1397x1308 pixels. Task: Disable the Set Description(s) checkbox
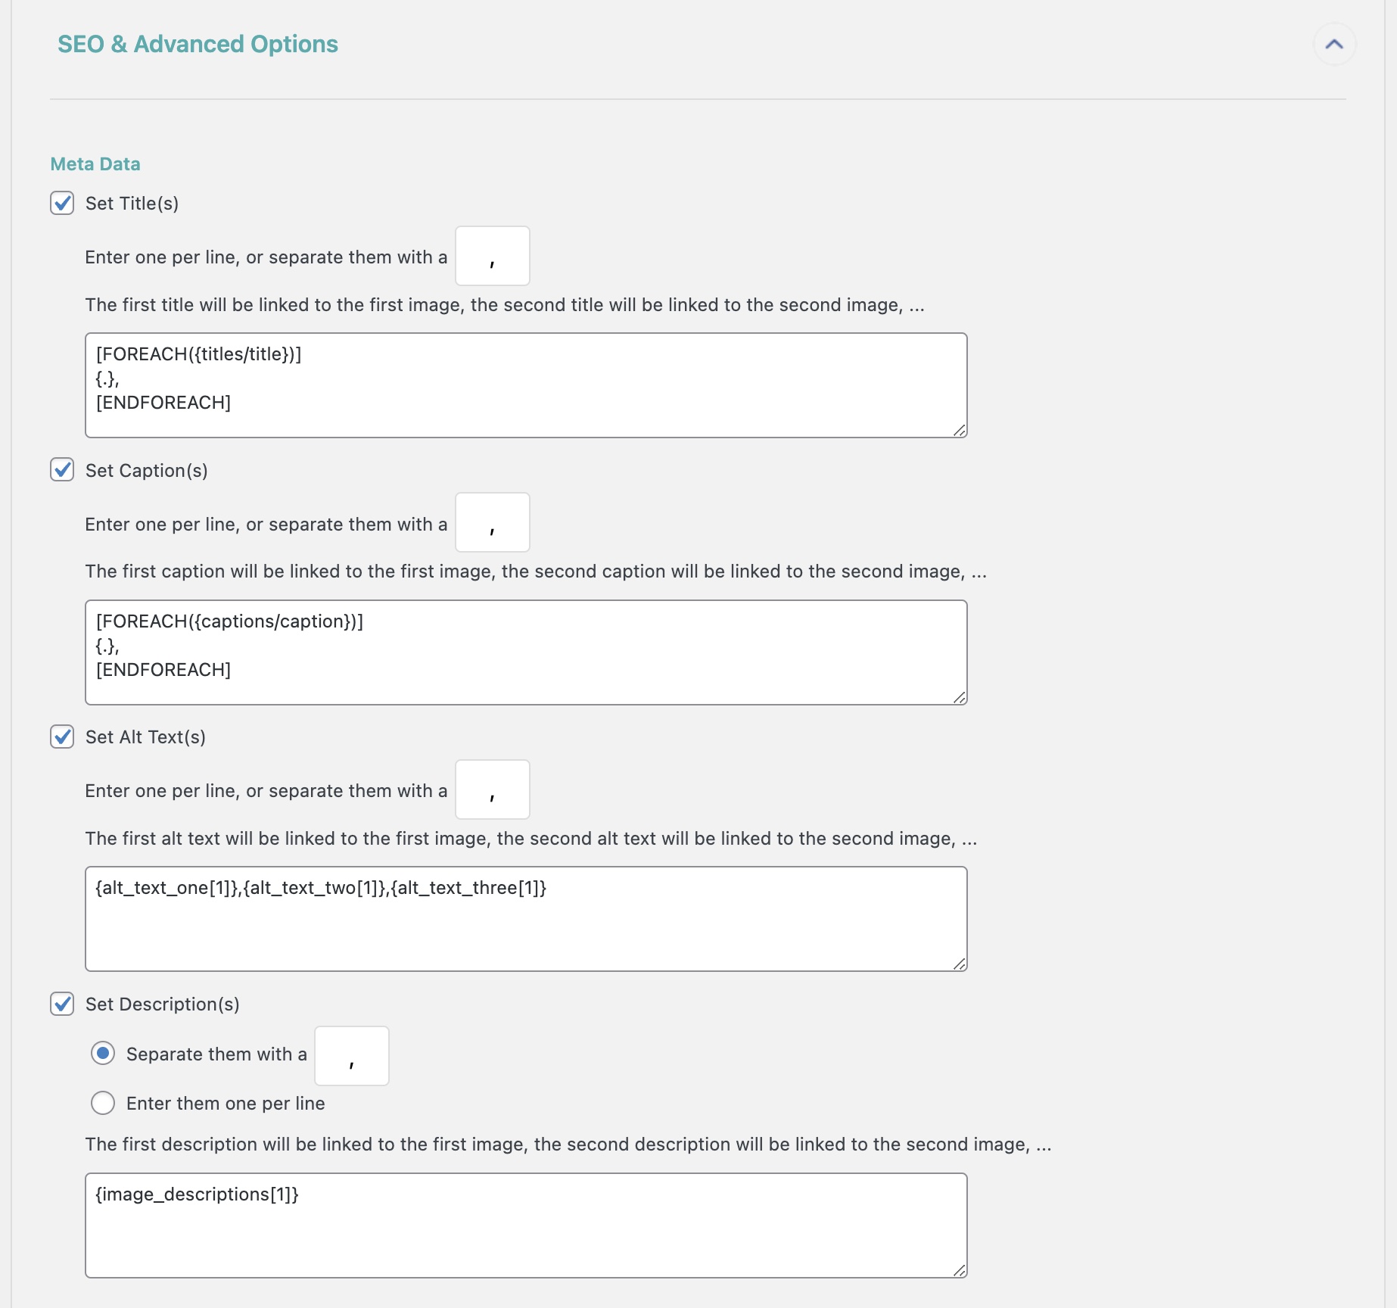[62, 1004]
